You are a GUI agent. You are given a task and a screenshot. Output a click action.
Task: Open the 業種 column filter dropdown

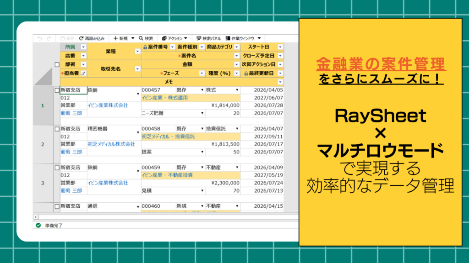[137, 52]
